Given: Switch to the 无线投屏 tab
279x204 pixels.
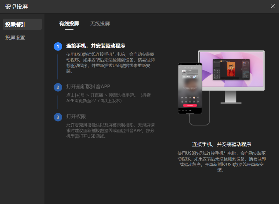Looking at the screenshot, I should tap(100, 24).
